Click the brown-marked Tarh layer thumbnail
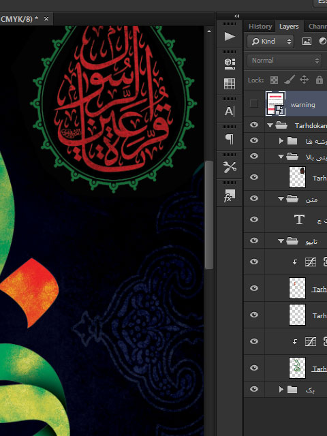Image resolution: width=327 pixels, height=436 pixels. [297, 177]
